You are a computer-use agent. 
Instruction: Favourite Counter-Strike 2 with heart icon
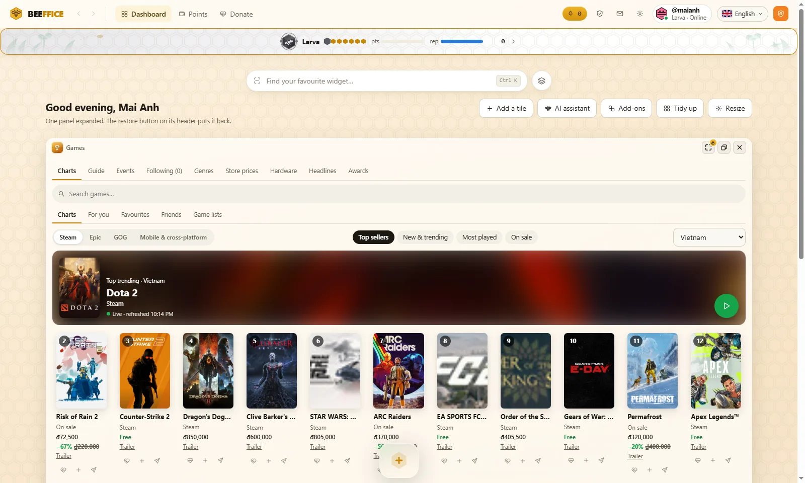tap(127, 461)
